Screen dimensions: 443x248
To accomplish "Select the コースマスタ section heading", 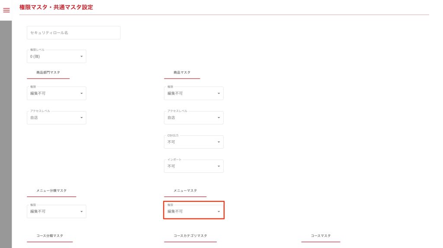I will click(x=321, y=235).
